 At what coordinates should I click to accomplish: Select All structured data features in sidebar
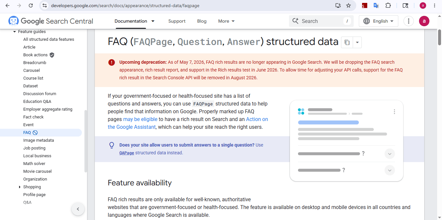coord(49,39)
